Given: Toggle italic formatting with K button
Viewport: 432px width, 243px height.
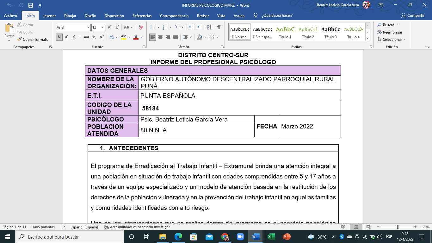Looking at the screenshot, I should pos(66,37).
